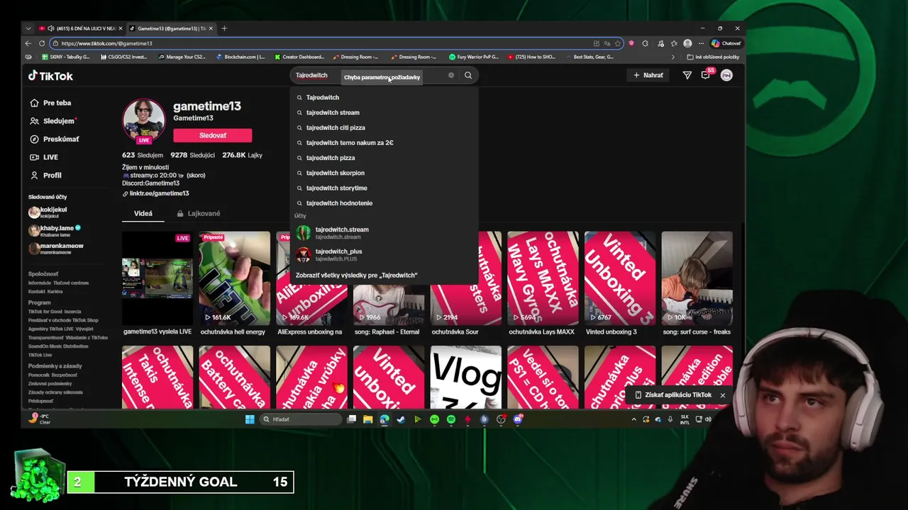Open File Explorer from taskbar
Screen dimensions: 908x510
367,419
